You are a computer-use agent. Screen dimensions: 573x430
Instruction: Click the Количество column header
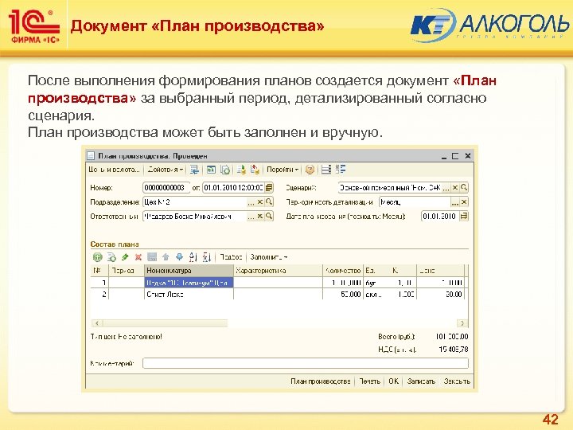pyautogui.click(x=343, y=271)
